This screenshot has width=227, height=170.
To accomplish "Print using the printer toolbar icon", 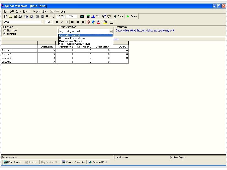I will pos(20,16).
